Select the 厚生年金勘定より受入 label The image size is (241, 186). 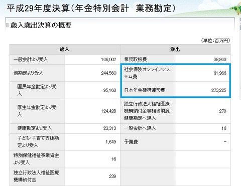37,111
